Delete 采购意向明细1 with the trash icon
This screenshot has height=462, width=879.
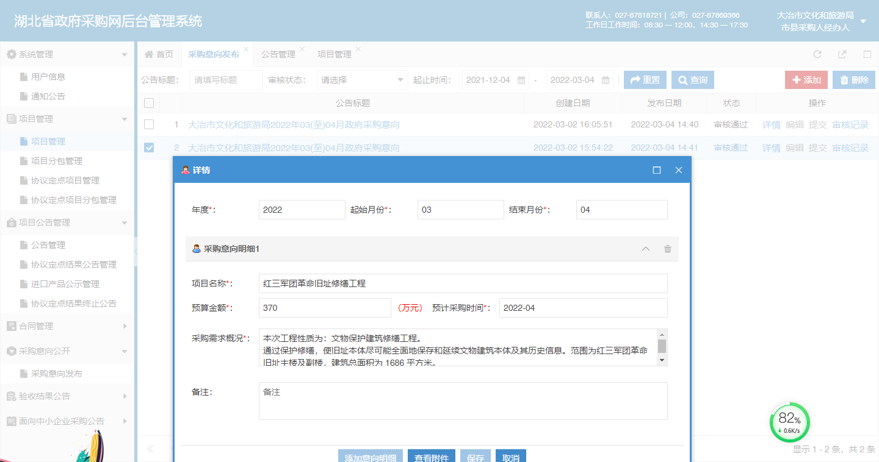tap(668, 249)
